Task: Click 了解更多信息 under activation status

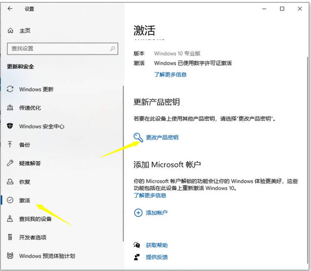Action: (170, 75)
